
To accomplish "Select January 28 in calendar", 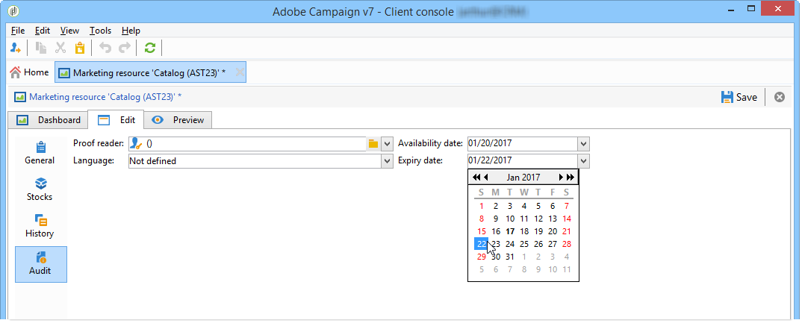I will [566, 244].
